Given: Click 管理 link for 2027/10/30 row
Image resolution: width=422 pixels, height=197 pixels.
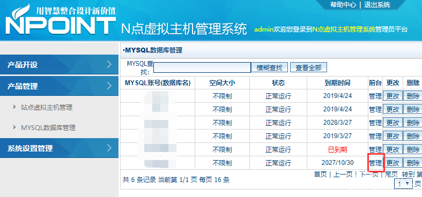Looking at the screenshot, I should pyautogui.click(x=375, y=163).
